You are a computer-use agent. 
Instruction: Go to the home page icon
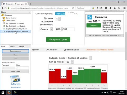pyautogui.click(x=115, y=8)
